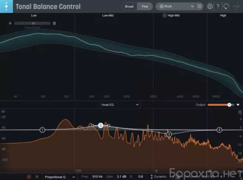
Task: Select EQ node 3
Action: [169, 134]
